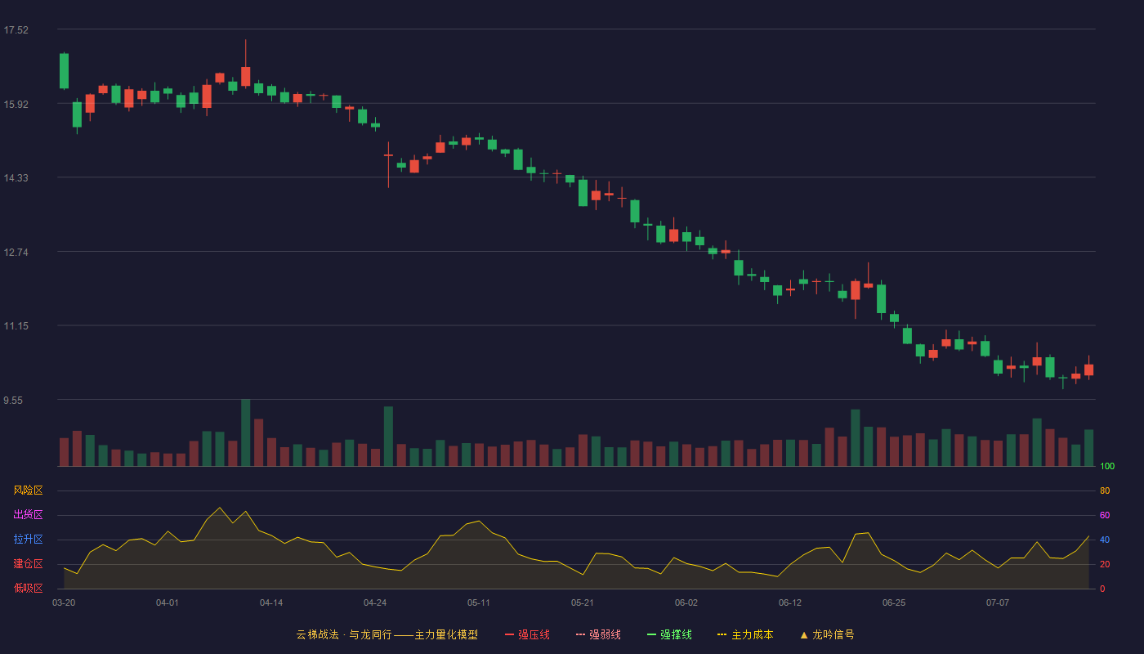This screenshot has height=654, width=1144.
Task: Select the 低吸区 zone label
Action: click(28, 588)
